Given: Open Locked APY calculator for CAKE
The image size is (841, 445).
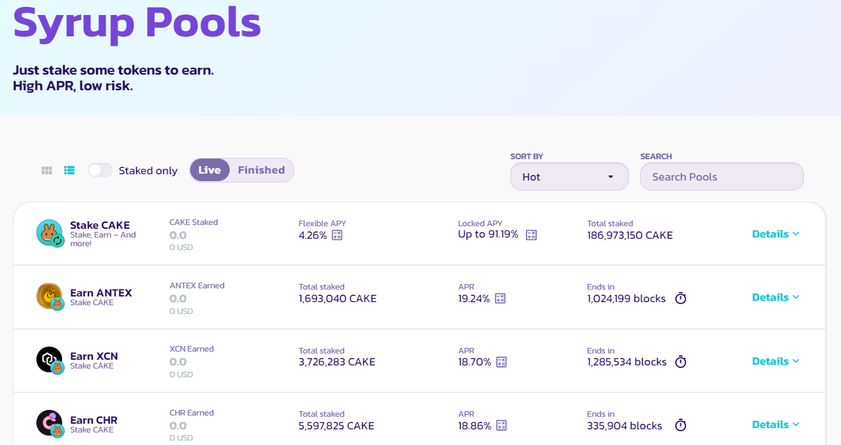Looking at the screenshot, I should (532, 235).
